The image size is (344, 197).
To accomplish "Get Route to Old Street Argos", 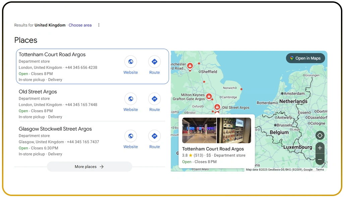I will 154,99.
